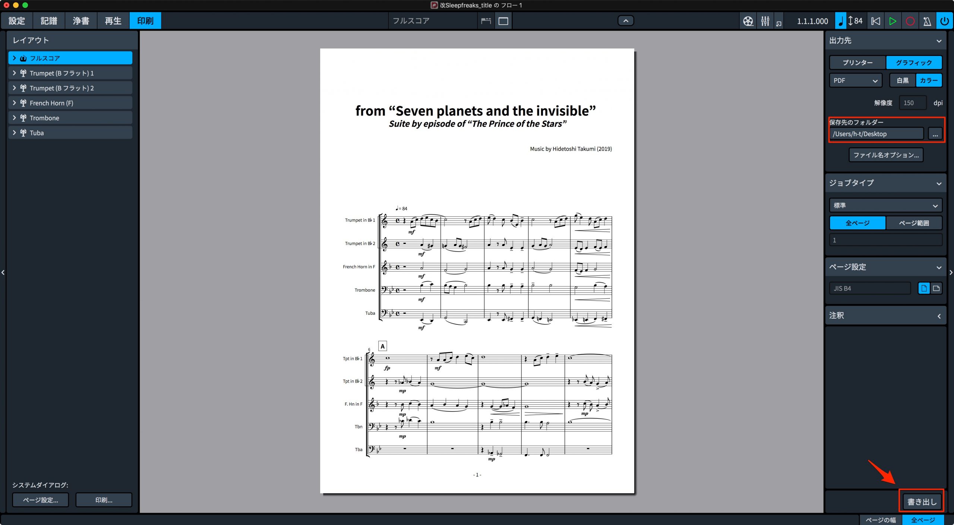Rewind to the beginning of the flow
954x525 pixels.
(875, 21)
